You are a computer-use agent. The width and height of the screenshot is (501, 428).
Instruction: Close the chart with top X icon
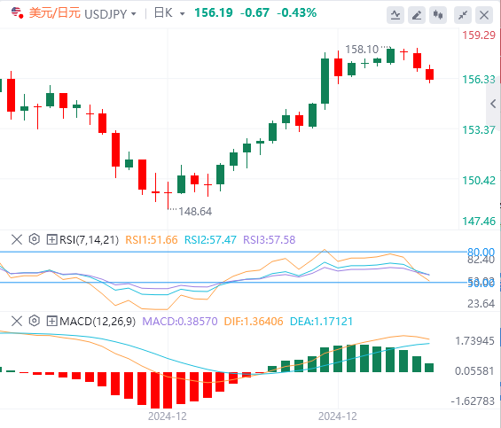[484, 15]
